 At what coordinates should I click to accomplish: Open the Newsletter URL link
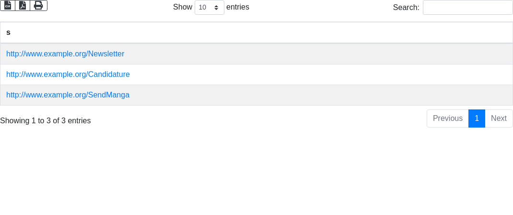tap(65, 54)
